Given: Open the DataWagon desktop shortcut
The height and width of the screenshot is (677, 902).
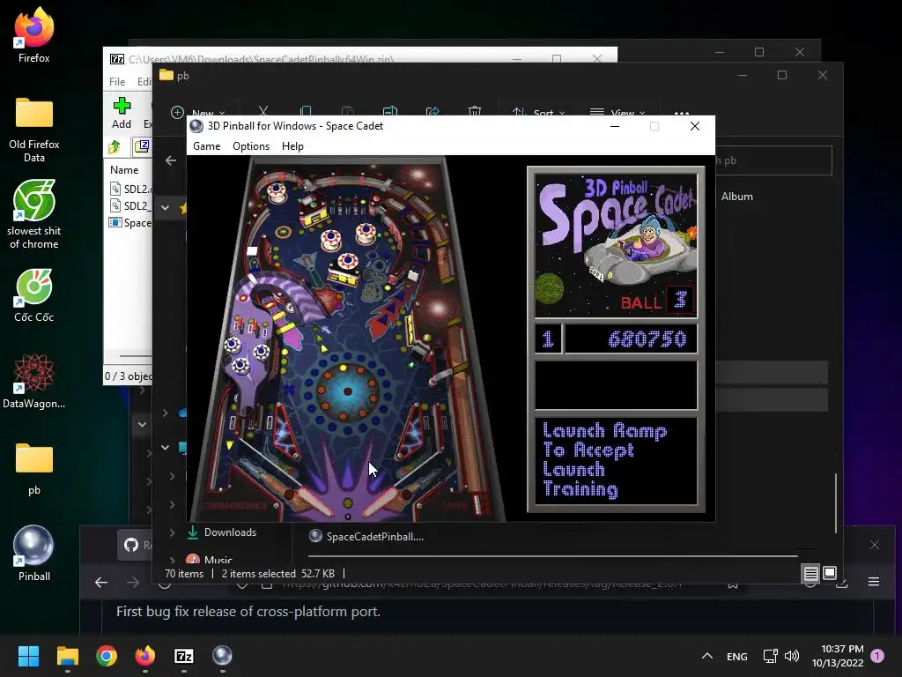Looking at the screenshot, I should click(x=34, y=382).
